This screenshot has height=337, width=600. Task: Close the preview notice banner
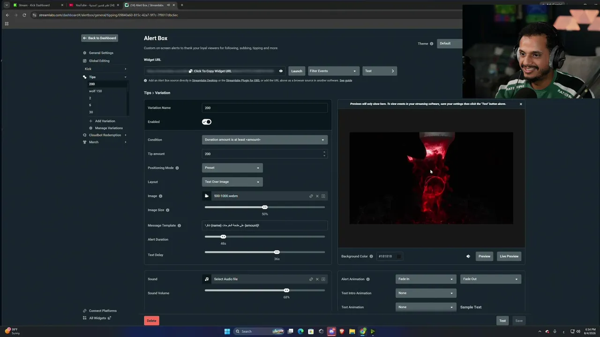tap(521, 104)
